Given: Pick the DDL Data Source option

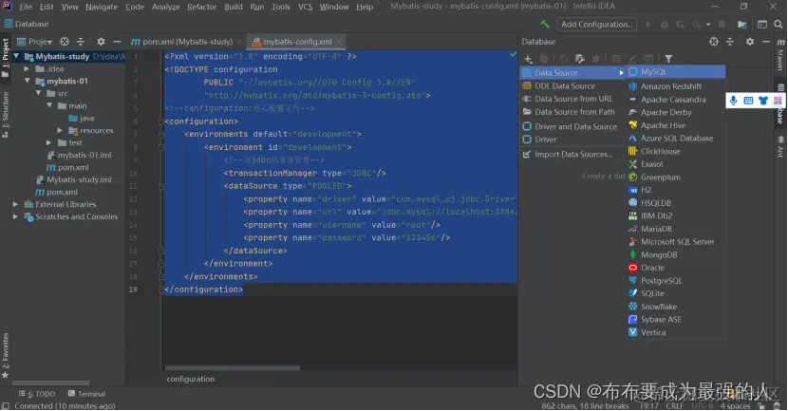Looking at the screenshot, I should (x=572, y=86).
